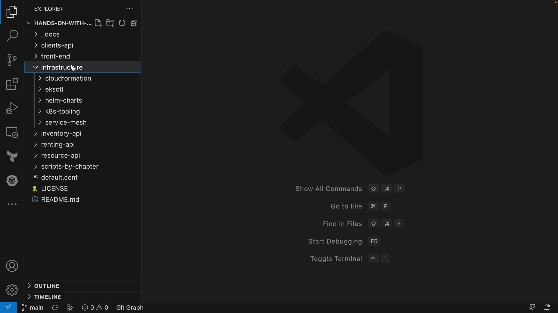
Task: Open the Remote Explorer view
Action: pos(12,132)
